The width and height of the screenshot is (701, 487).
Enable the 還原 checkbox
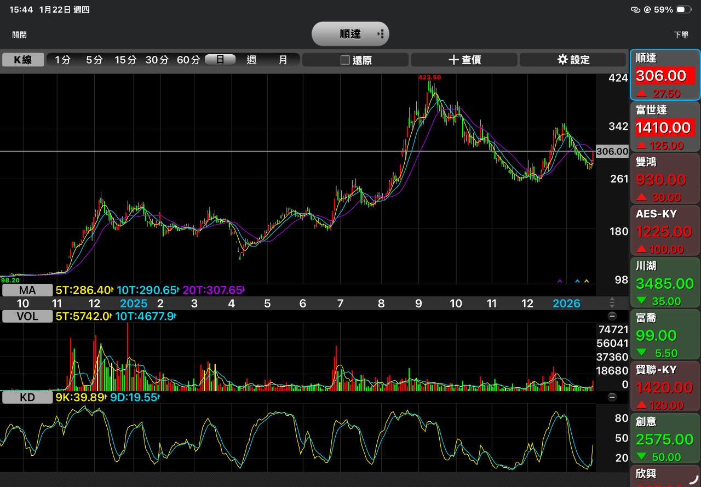point(345,60)
